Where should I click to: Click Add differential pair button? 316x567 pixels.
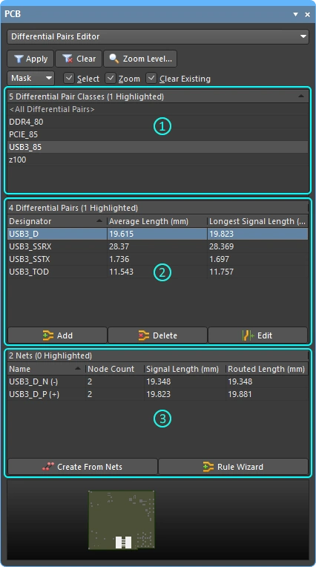(x=57, y=335)
